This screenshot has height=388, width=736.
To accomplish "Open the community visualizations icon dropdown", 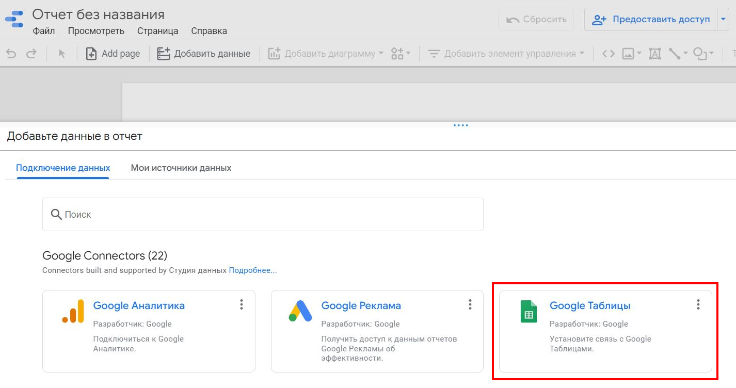I will (x=401, y=54).
